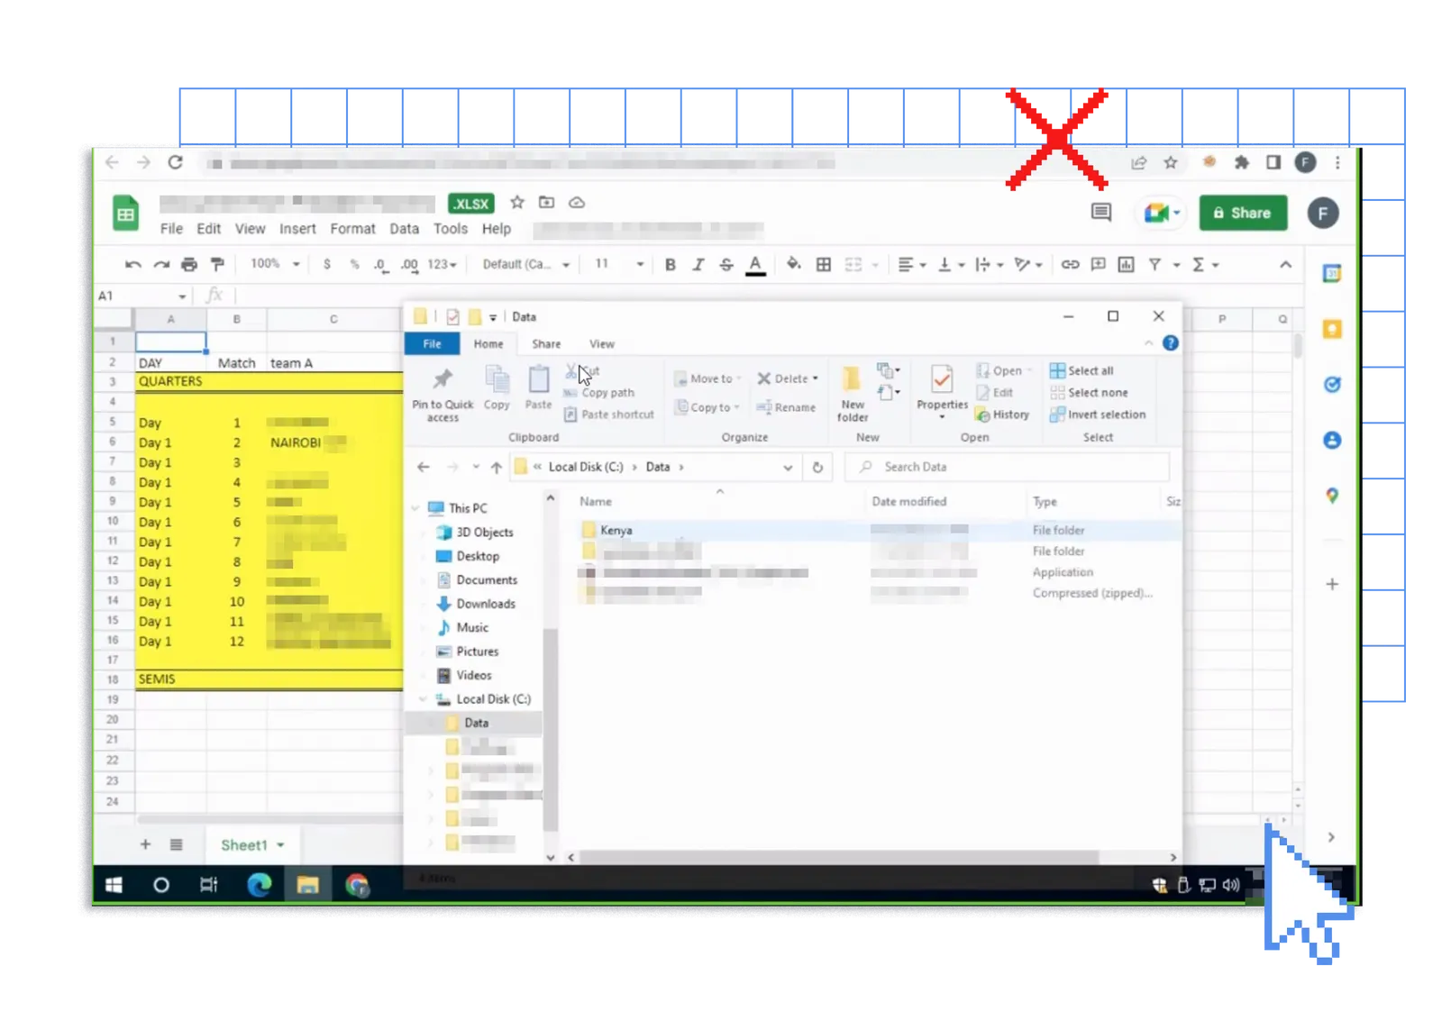Open the text color picker
The height and width of the screenshot is (1030, 1442).
(755, 265)
